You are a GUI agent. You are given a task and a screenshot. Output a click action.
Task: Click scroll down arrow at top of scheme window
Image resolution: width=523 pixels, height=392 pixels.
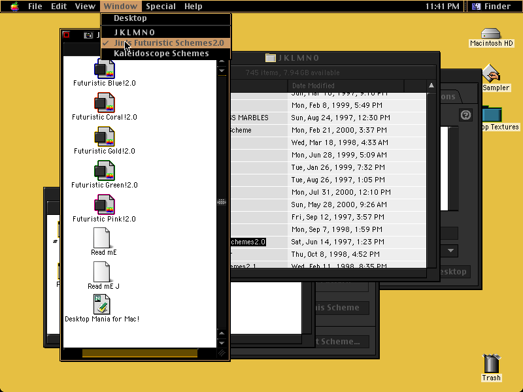(222, 71)
